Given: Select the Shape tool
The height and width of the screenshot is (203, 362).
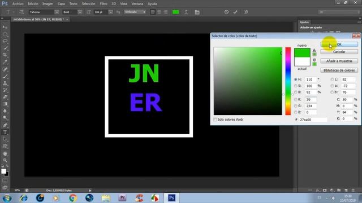Looking at the screenshot, I should [5, 146].
